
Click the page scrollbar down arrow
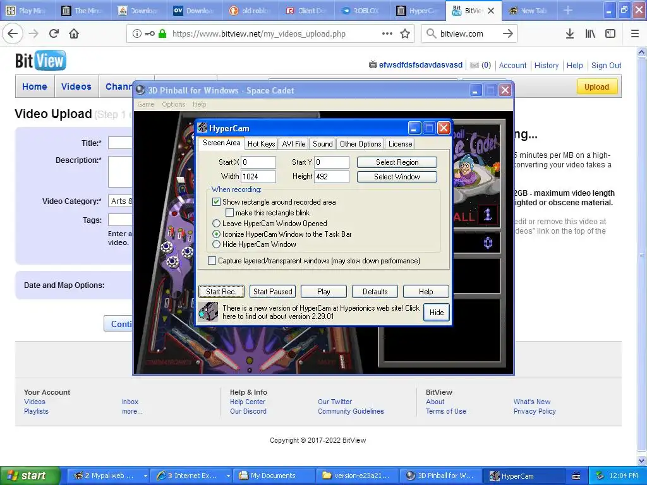coord(642,460)
